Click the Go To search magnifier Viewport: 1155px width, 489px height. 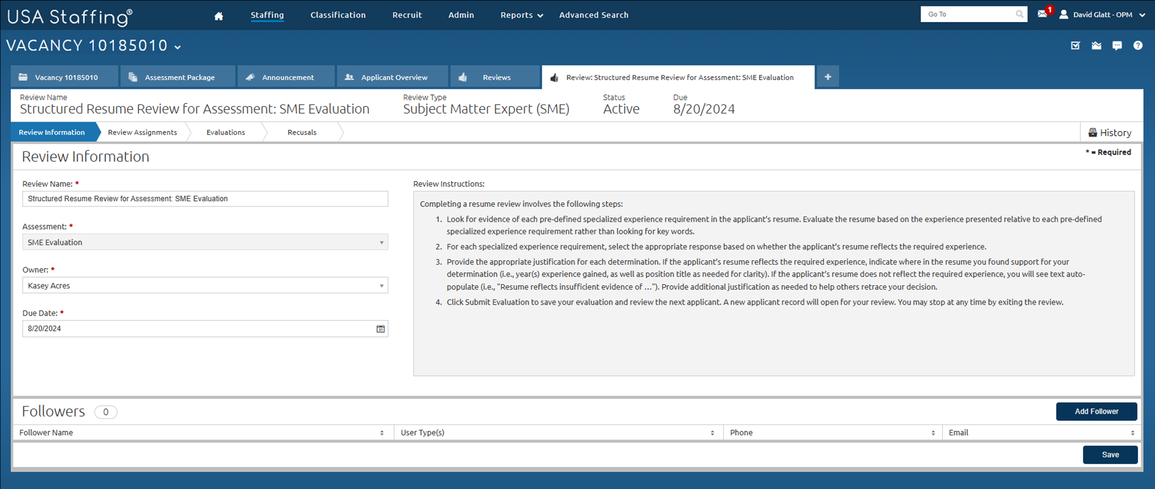click(1019, 14)
